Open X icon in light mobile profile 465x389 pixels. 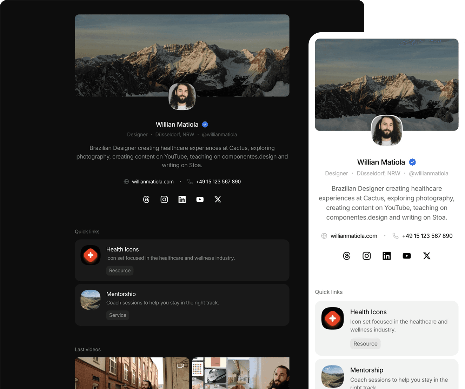click(427, 256)
